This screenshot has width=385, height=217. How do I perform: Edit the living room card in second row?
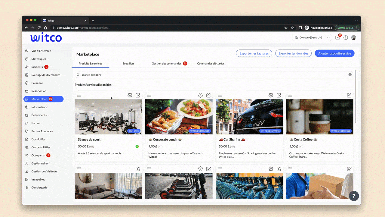(x=138, y=169)
